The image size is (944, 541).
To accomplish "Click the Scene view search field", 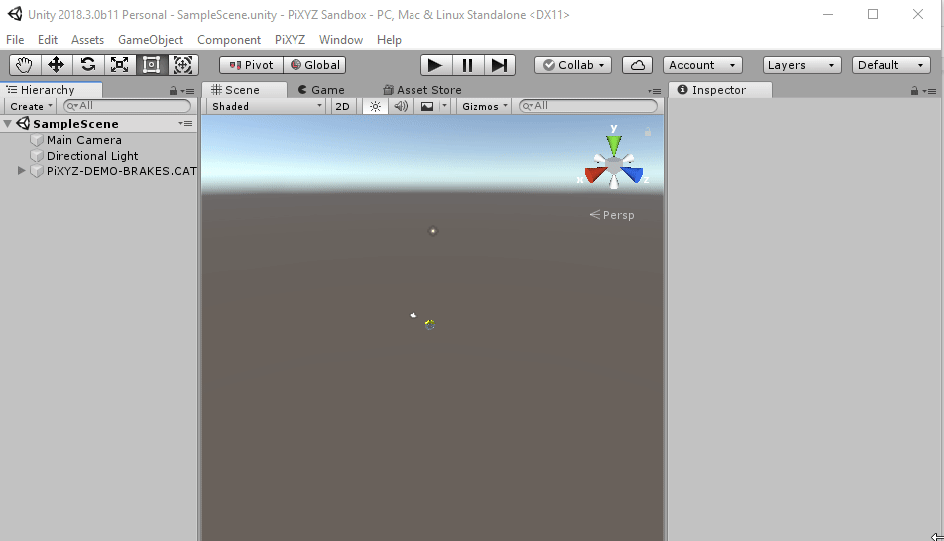I will pyautogui.click(x=589, y=106).
